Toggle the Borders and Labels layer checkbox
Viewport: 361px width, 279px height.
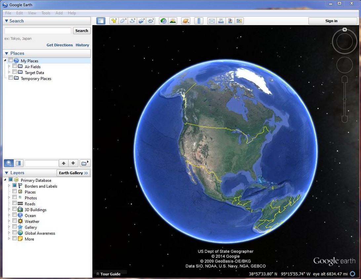tap(15, 185)
